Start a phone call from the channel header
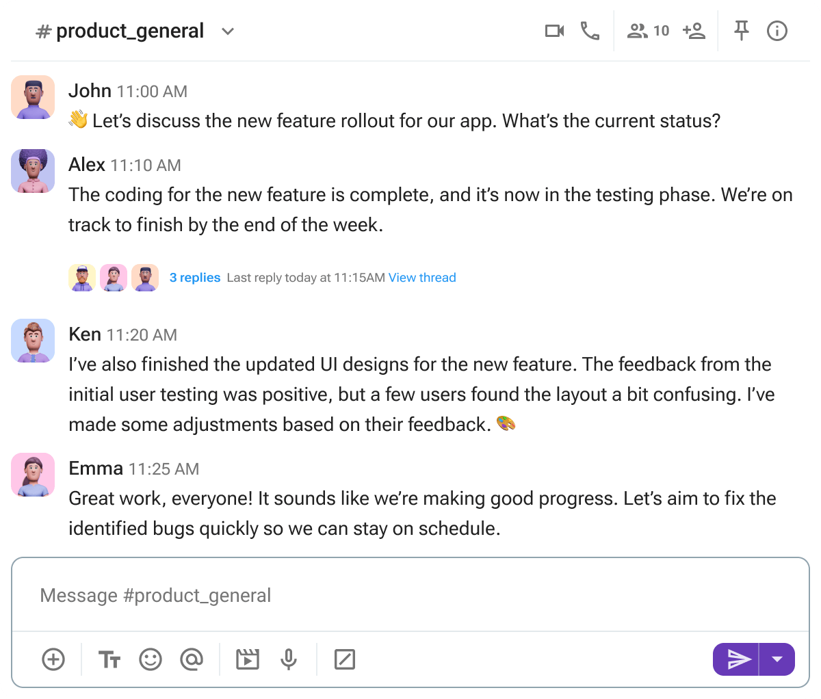 pos(590,31)
